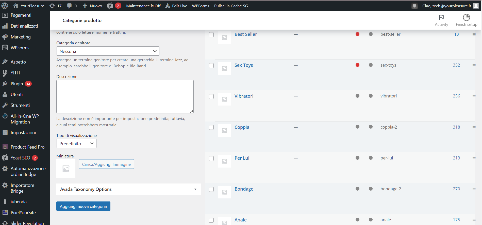The height and width of the screenshot is (225, 482).
Task: Click the 13 count for Best Seller
Action: pos(456,34)
